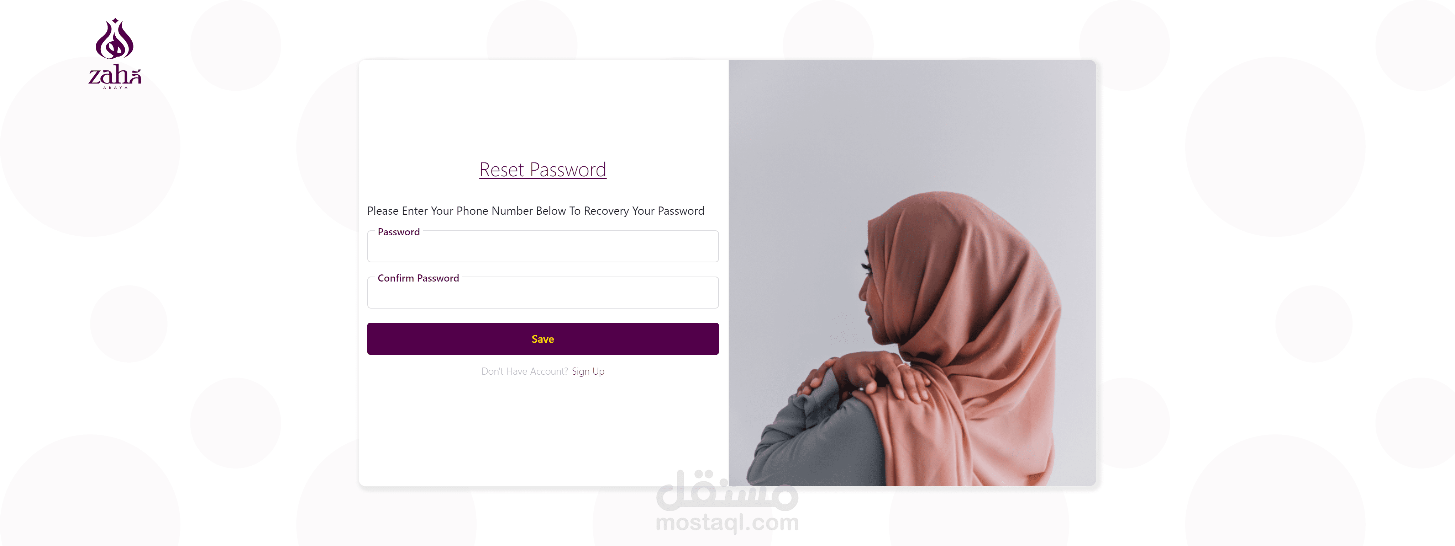The height and width of the screenshot is (546, 1455).
Task: Click the Arabic mostaql watermark logo
Action: tap(727, 489)
